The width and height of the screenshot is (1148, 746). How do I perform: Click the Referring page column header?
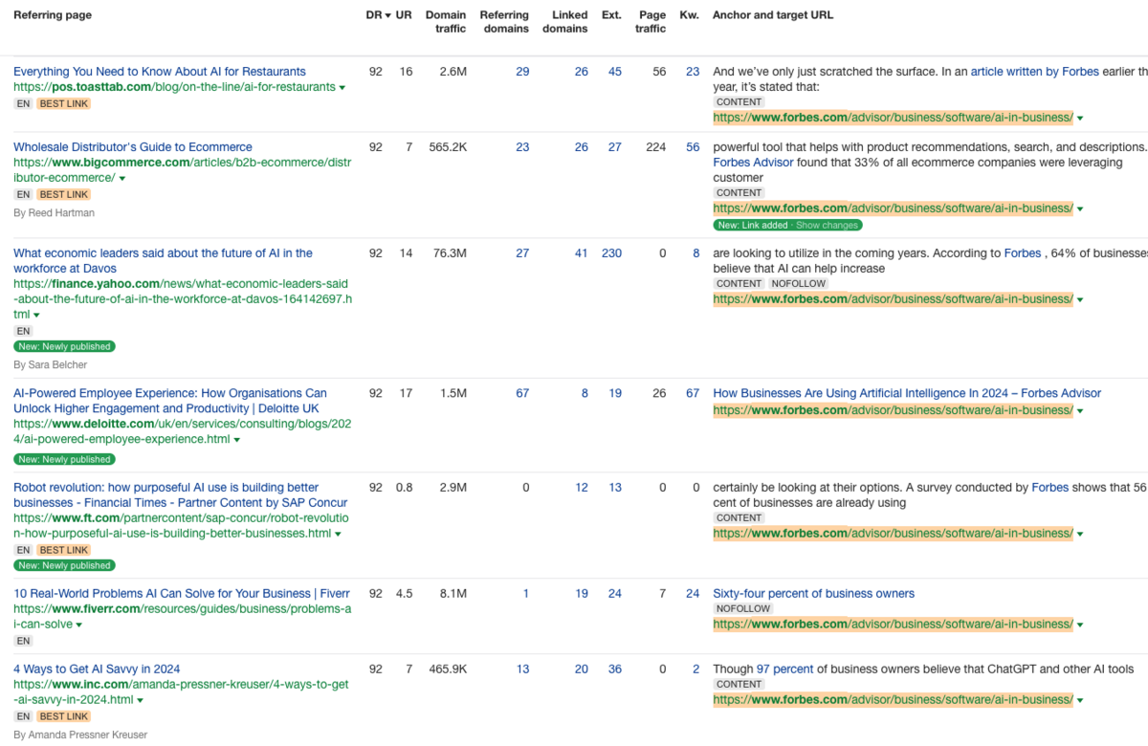click(53, 15)
